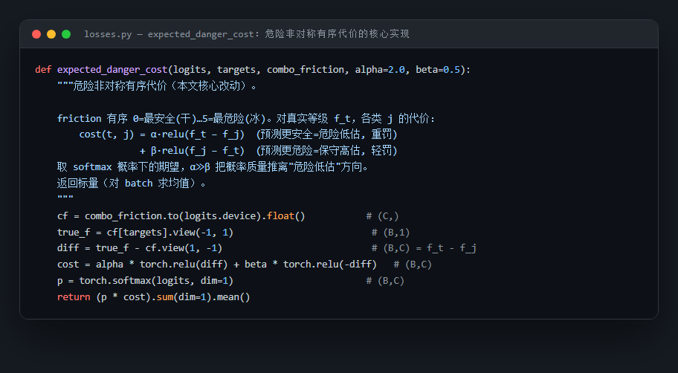Click the "alpha=2.0" default parameter

380,70
